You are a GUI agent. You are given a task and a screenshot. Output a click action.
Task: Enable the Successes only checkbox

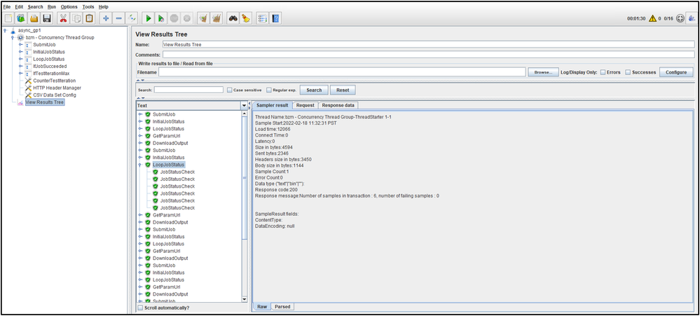628,72
